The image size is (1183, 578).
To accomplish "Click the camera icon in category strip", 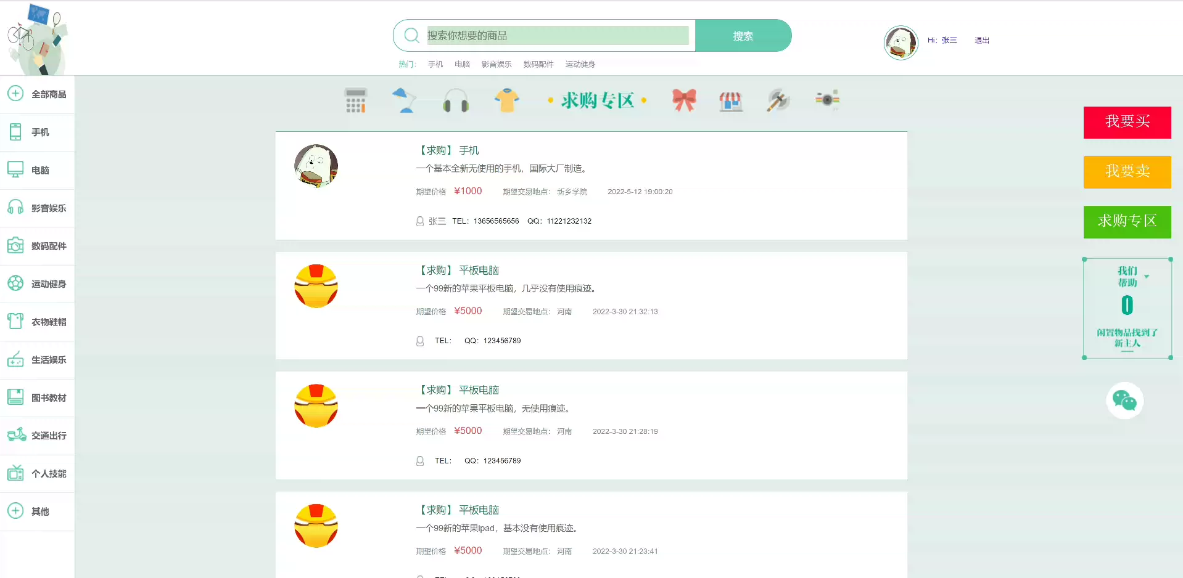I will (x=827, y=99).
